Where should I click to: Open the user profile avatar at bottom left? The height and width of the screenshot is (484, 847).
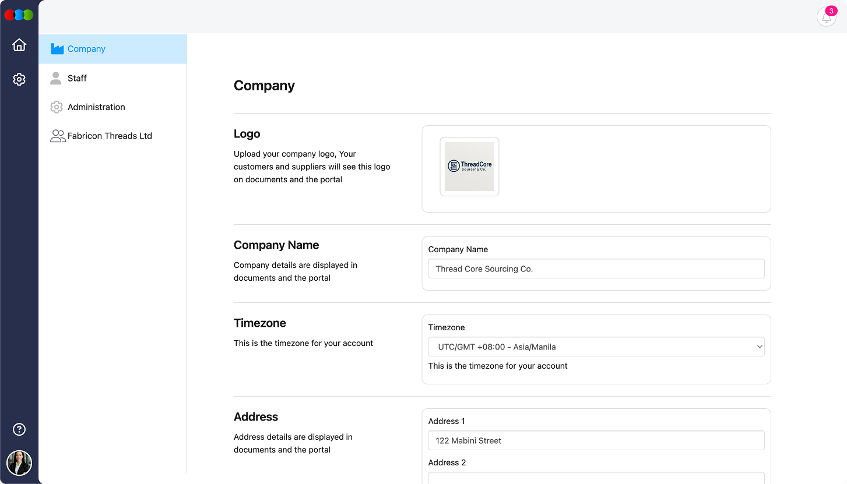point(19,463)
